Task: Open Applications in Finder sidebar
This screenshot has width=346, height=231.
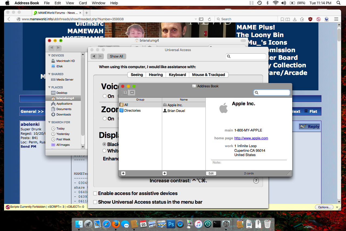Action: pos(64,104)
